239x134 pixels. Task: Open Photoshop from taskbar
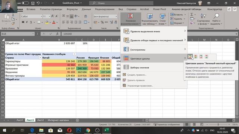(78, 130)
